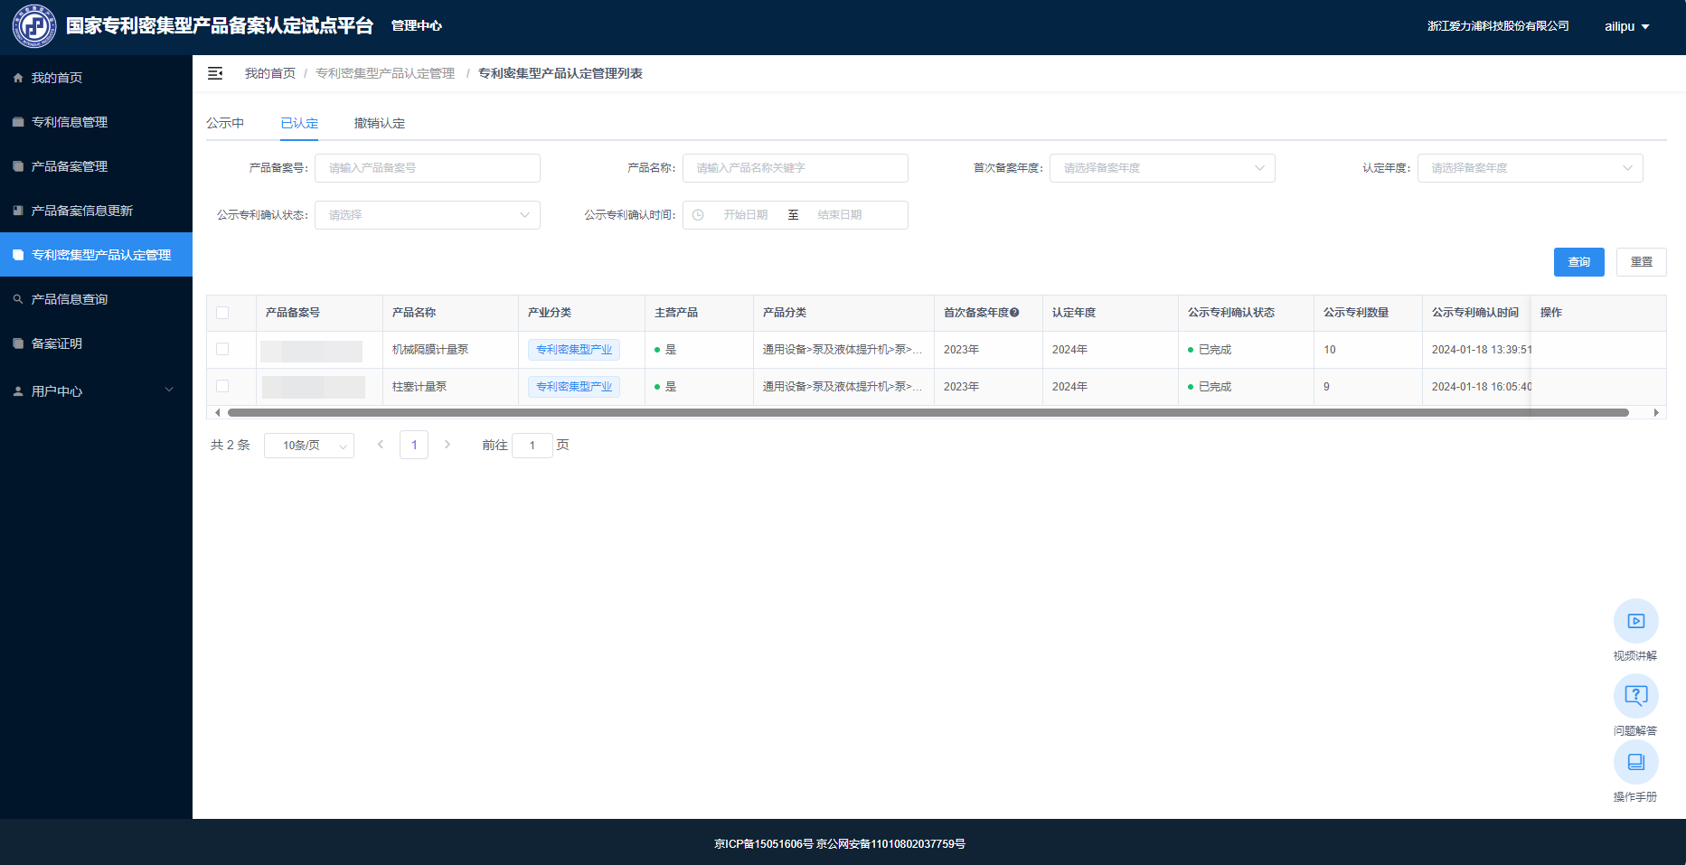Open the 首次备案年度 dropdown

tap(1162, 168)
